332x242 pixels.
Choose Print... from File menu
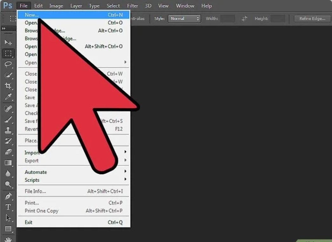tap(73, 203)
